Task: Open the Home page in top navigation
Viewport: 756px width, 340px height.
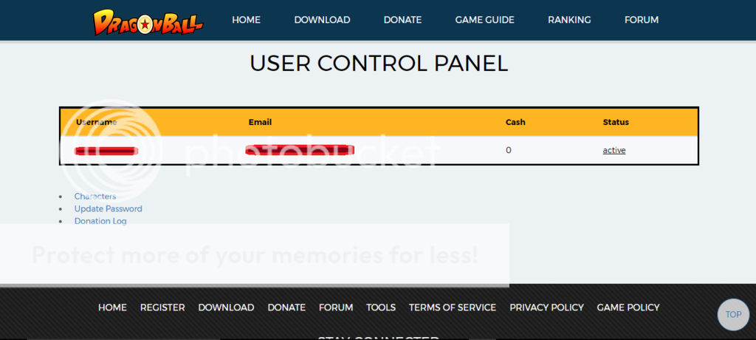Action: pyautogui.click(x=246, y=20)
